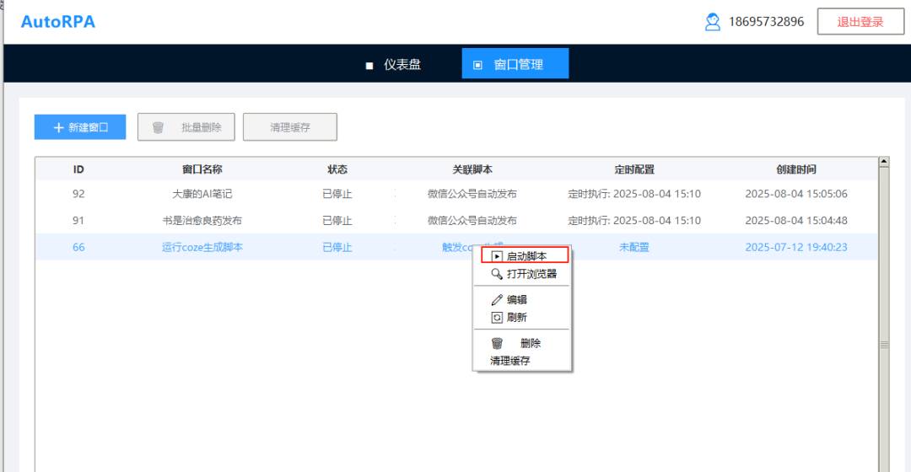Click the account number 18695732896

766,22
